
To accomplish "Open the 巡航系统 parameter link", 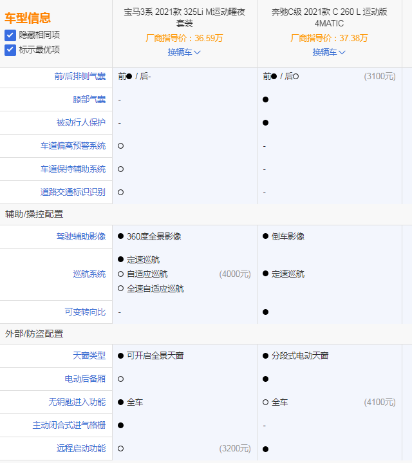I will coord(89,274).
